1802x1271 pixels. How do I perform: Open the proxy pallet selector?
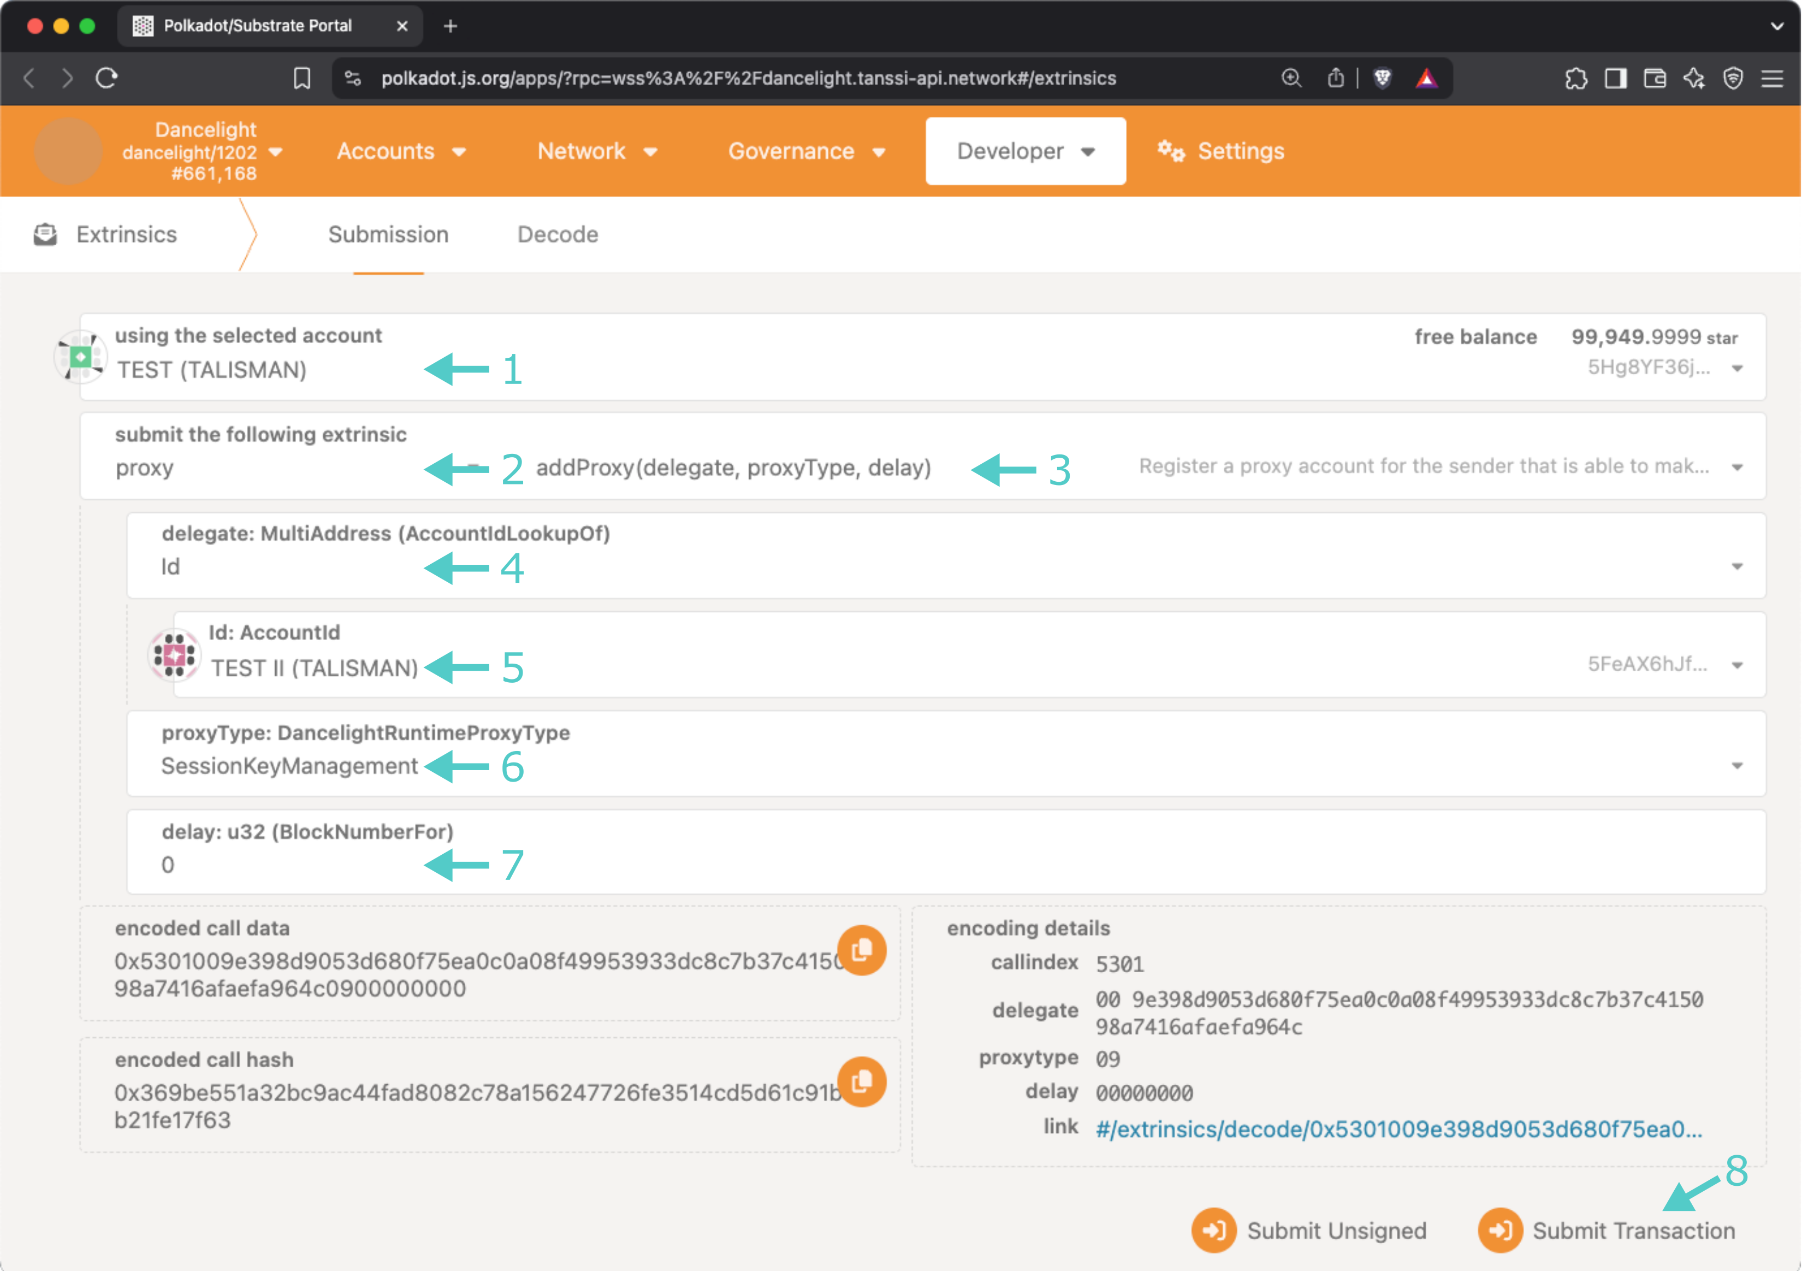pyautogui.click(x=298, y=468)
